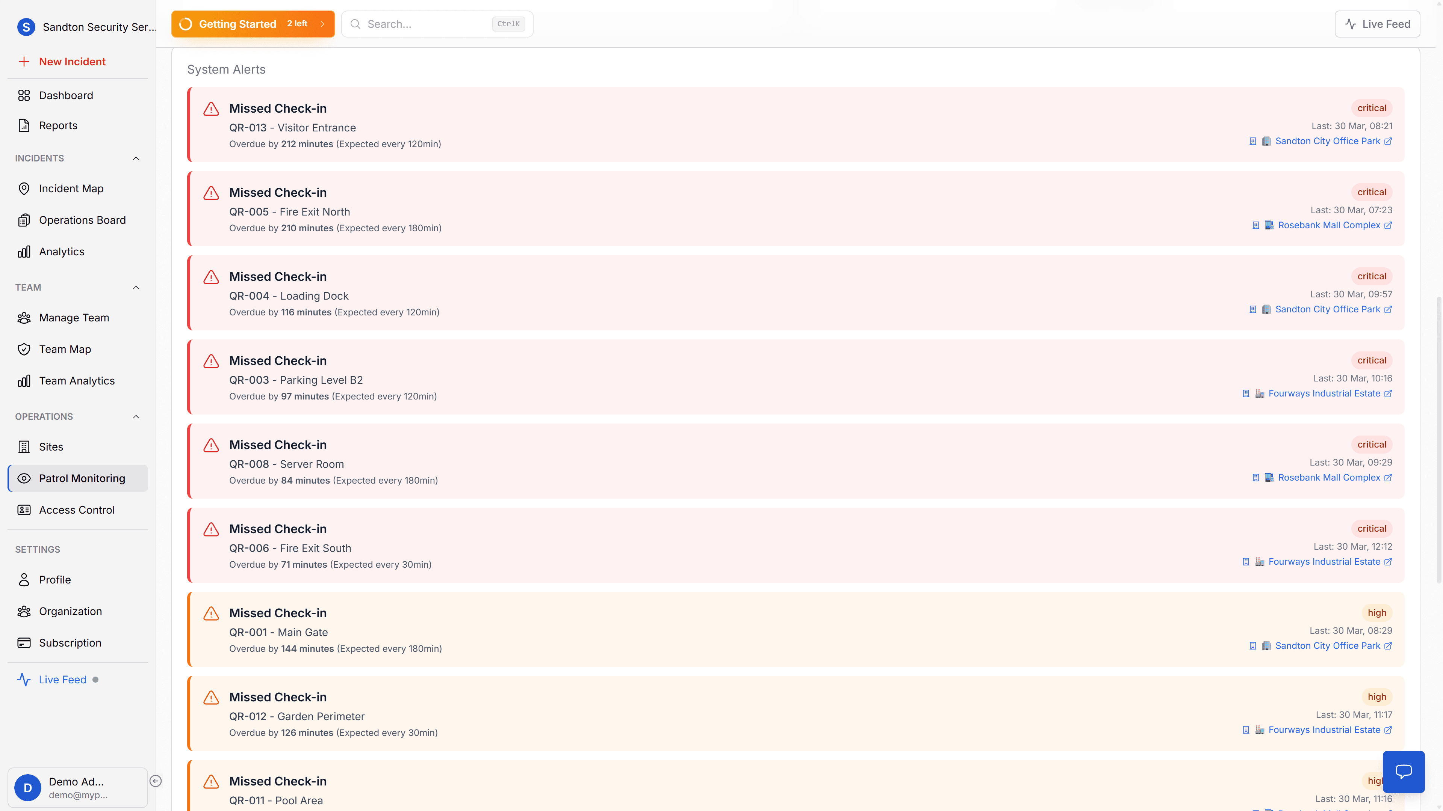Image resolution: width=1443 pixels, height=811 pixels.
Task: Collapse the sidebar with the arrow icon
Action: coord(156,781)
